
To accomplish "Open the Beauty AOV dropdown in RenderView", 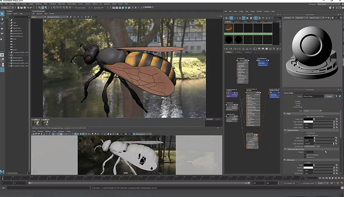I will pos(39,17).
